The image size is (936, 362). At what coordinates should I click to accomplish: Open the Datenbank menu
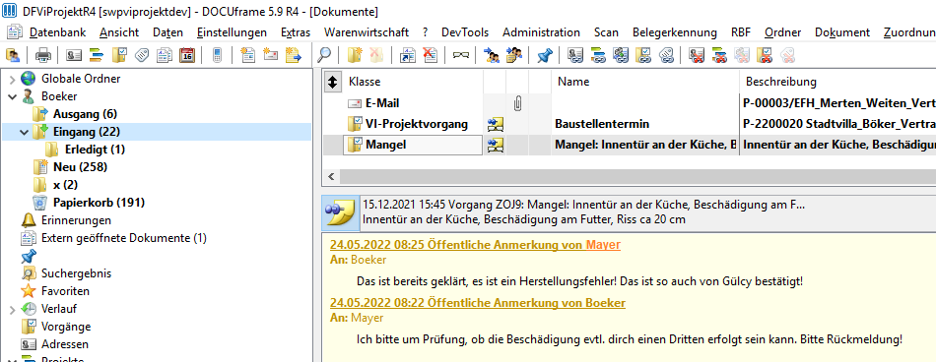tap(58, 32)
